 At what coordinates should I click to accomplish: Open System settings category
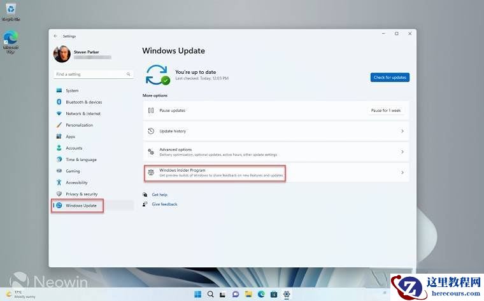[x=94, y=90]
